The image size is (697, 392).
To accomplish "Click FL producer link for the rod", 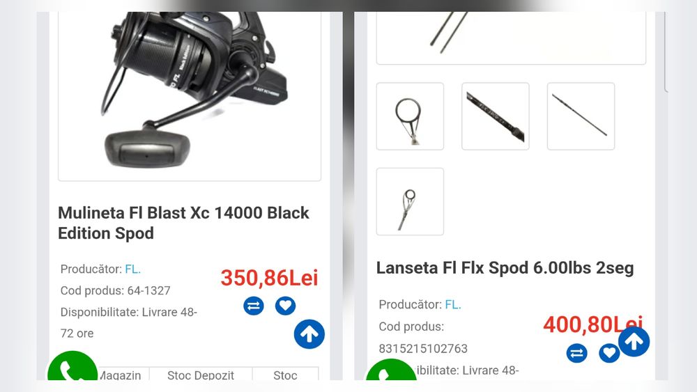I will coord(453,304).
